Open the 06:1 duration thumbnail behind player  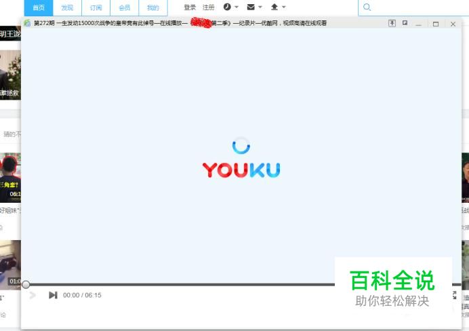(10, 177)
